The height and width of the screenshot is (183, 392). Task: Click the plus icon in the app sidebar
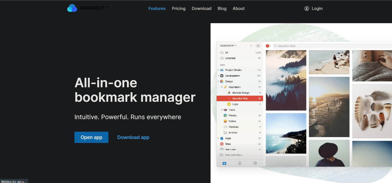tap(258, 46)
